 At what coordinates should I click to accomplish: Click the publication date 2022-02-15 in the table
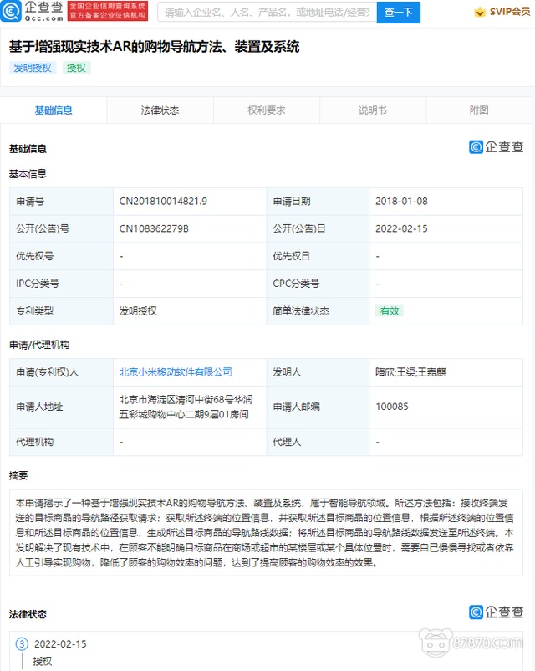[x=401, y=228]
